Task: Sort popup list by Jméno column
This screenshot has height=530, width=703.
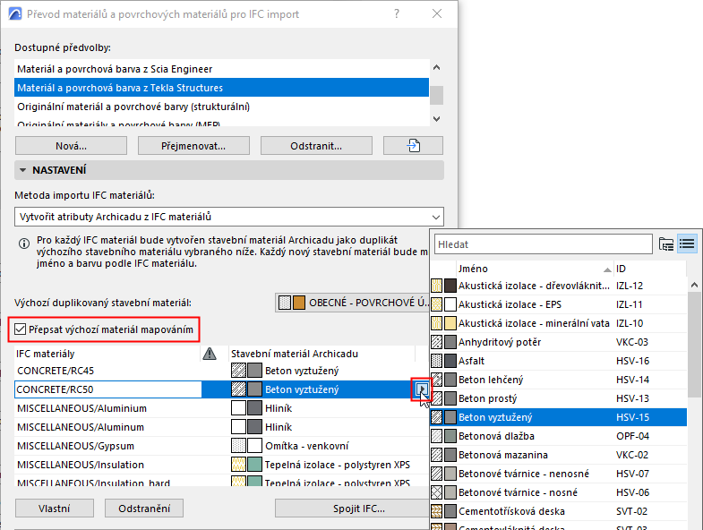Action: [535, 269]
